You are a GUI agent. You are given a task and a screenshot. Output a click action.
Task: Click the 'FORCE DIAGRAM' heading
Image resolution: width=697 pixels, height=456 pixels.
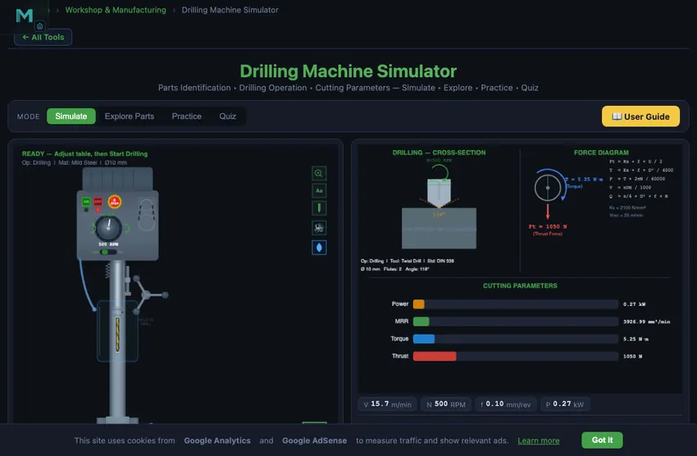pos(601,153)
